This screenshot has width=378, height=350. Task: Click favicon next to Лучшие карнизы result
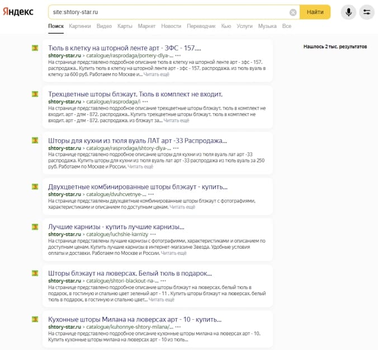tap(35, 227)
